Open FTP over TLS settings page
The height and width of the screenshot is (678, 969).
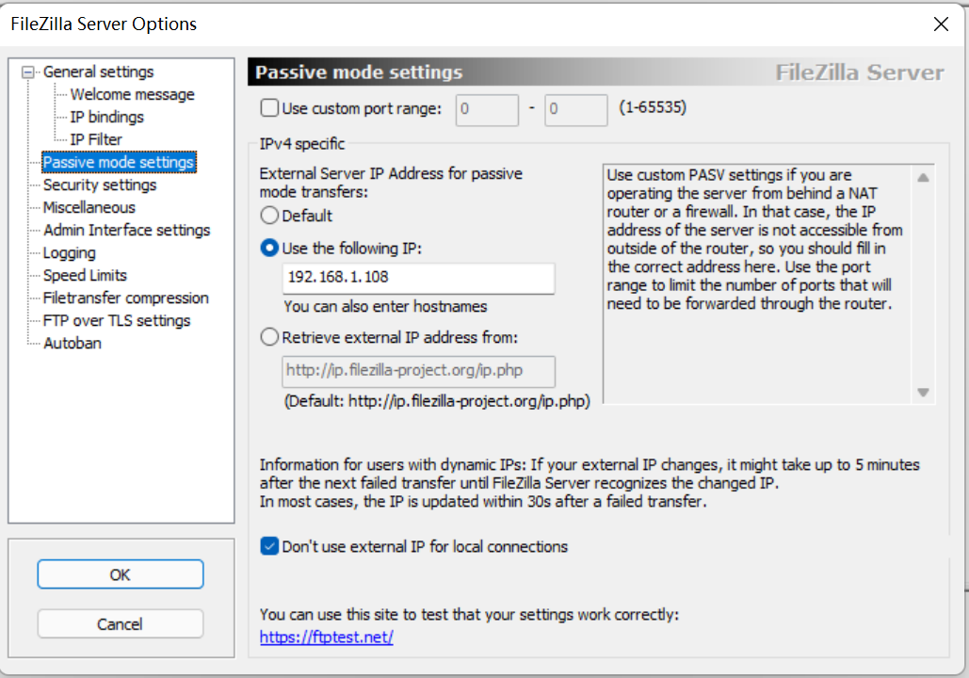(x=117, y=321)
